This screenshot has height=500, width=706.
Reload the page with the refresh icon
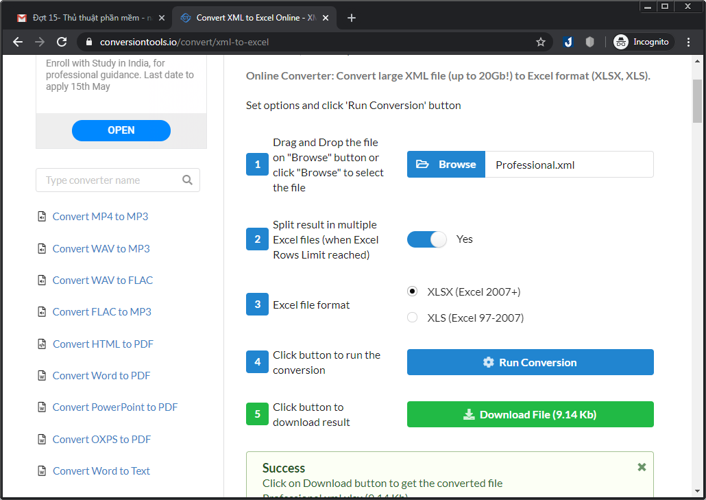click(62, 41)
